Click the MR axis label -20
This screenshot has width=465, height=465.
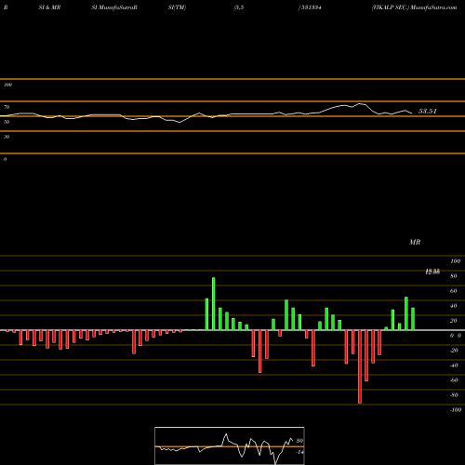pos(454,351)
